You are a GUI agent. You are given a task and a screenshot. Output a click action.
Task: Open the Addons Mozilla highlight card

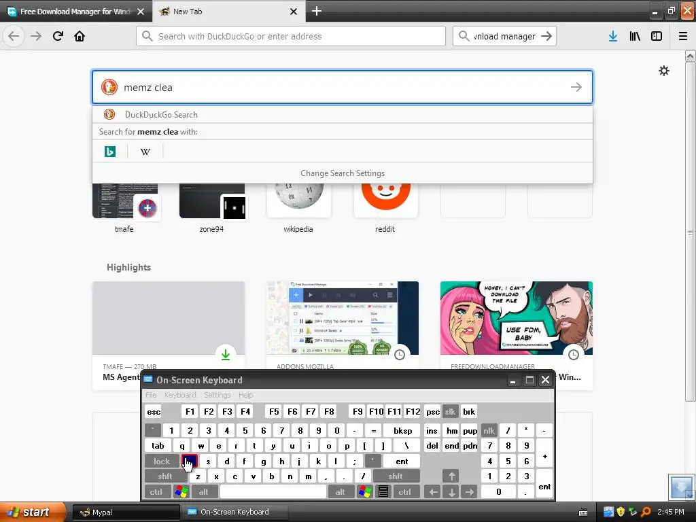coord(343,326)
